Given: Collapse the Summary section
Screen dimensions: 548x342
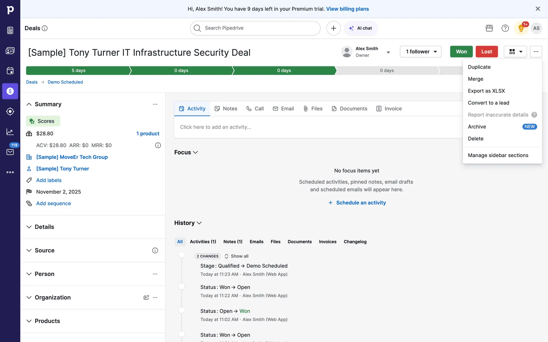Looking at the screenshot, I should coord(29,104).
